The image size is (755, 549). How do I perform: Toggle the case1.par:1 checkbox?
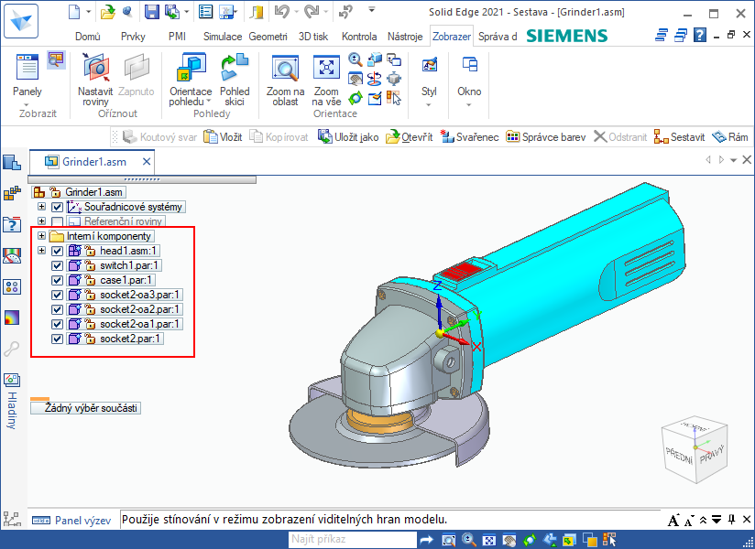58,280
